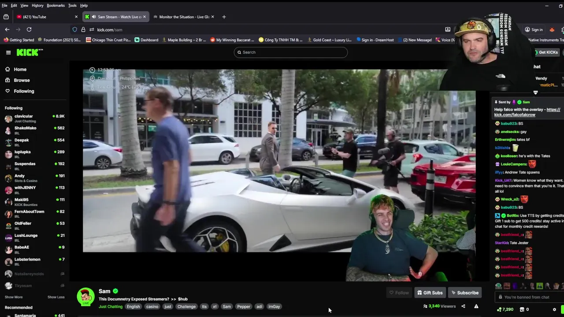
Task: Open the Kick shop icon showing 0
Action: click(x=522, y=310)
